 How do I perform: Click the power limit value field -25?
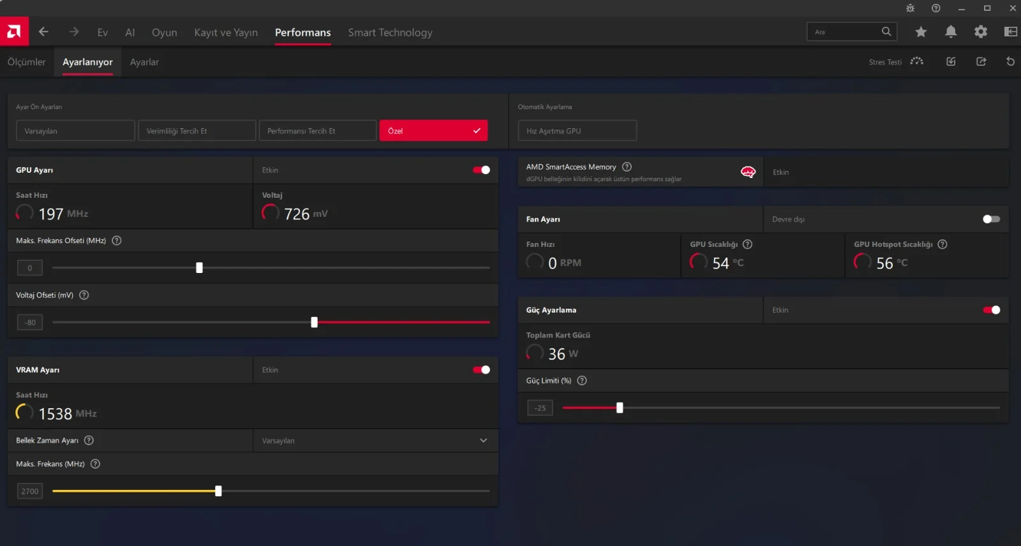540,408
